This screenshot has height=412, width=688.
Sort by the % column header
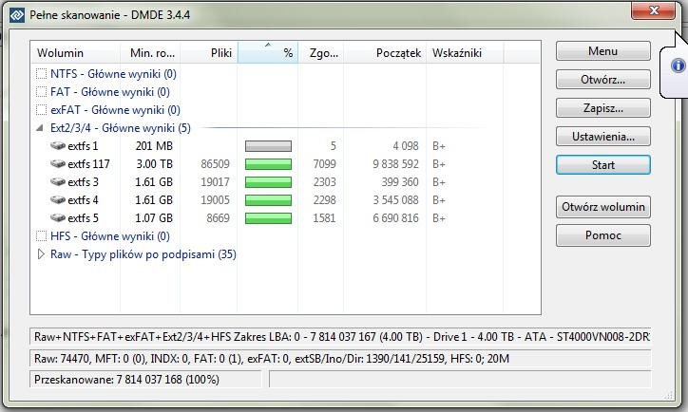pos(268,52)
